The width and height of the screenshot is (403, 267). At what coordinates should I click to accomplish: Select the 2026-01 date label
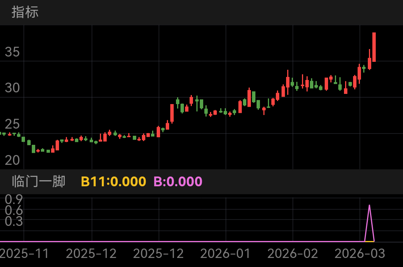click(x=226, y=254)
